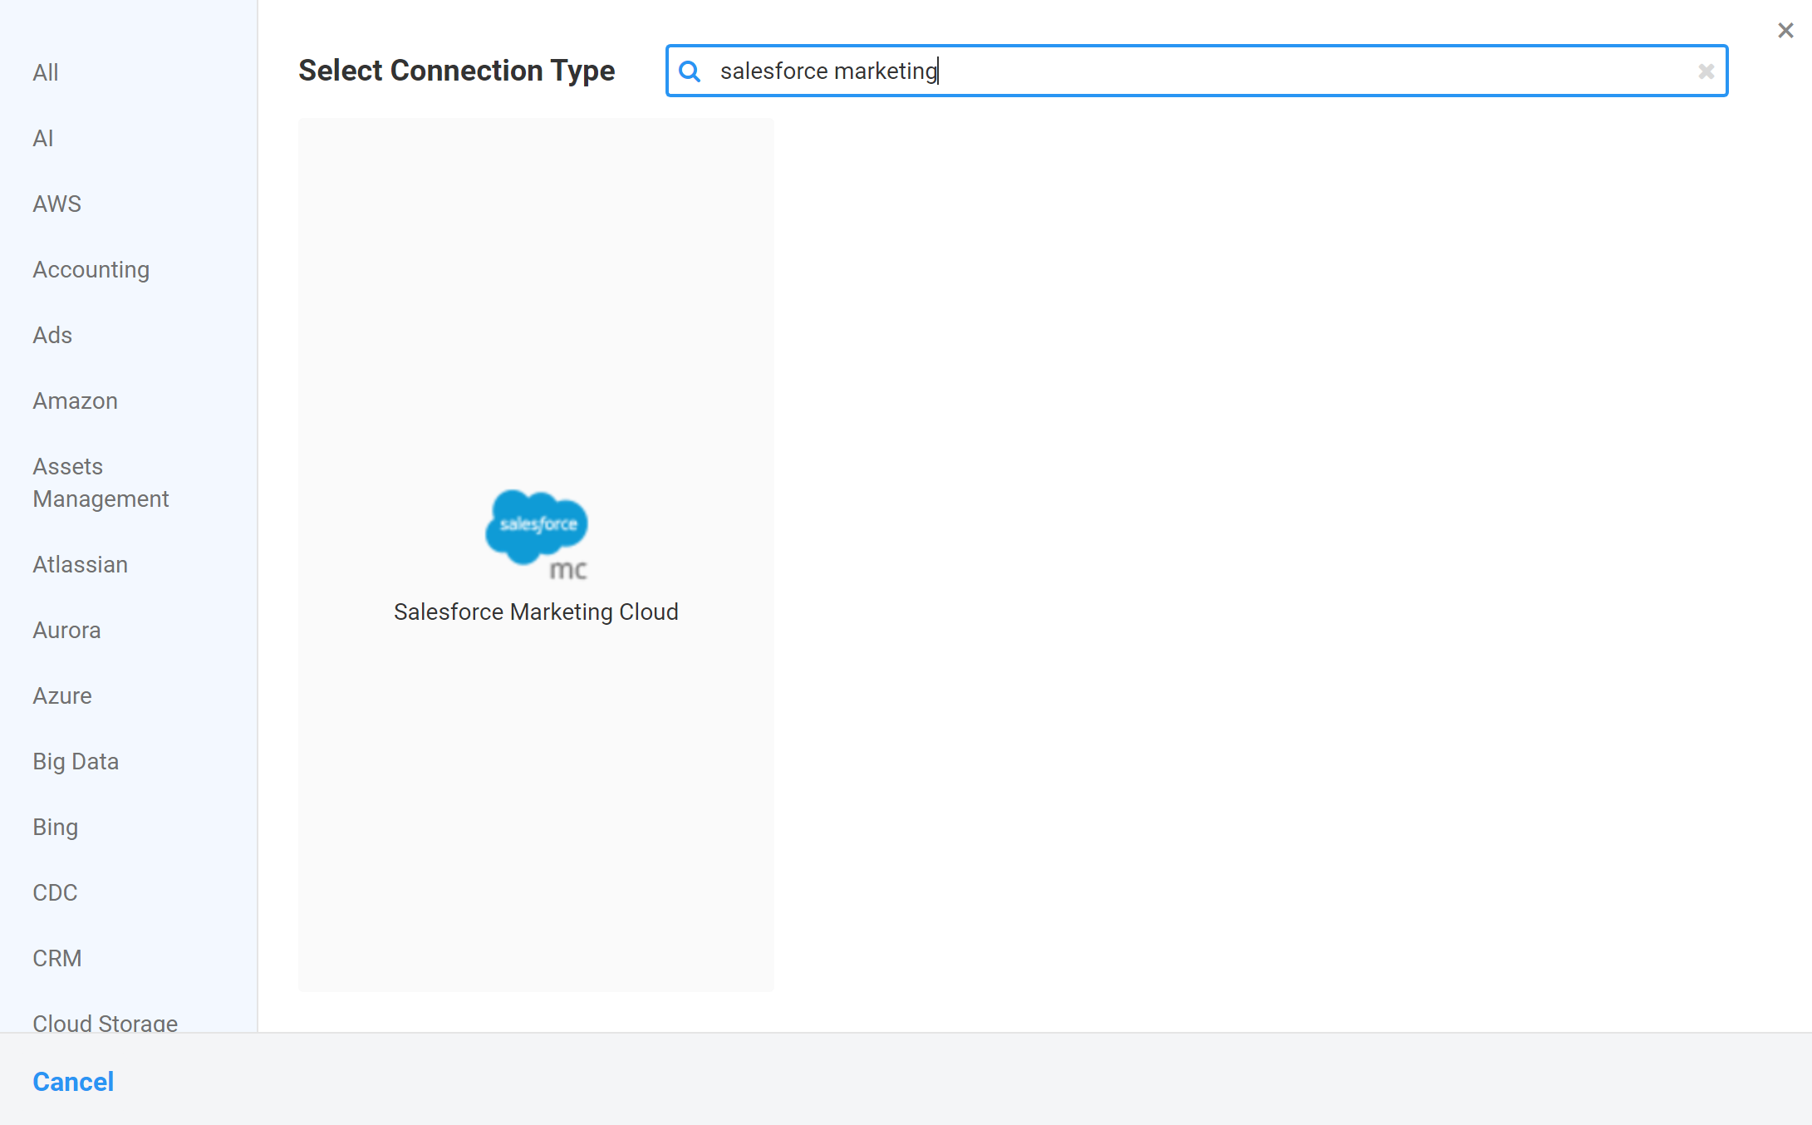Choose the Assets Management category
The width and height of the screenshot is (1812, 1125).
[101, 483]
